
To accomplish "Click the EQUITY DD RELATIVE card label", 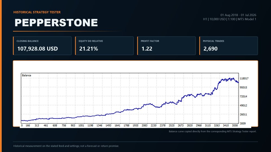I will (91, 41).
